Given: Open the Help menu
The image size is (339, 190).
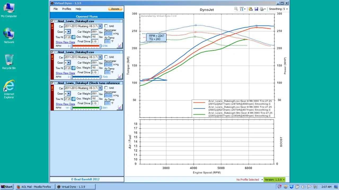Looking at the screenshot, I should (78, 9).
